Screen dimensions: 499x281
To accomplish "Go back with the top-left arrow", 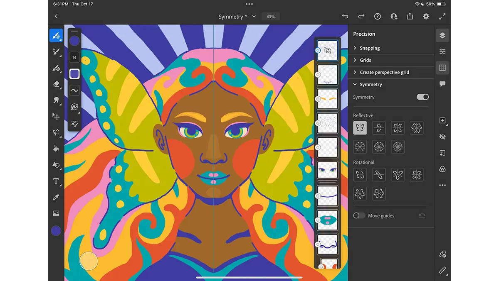I will pos(56,17).
